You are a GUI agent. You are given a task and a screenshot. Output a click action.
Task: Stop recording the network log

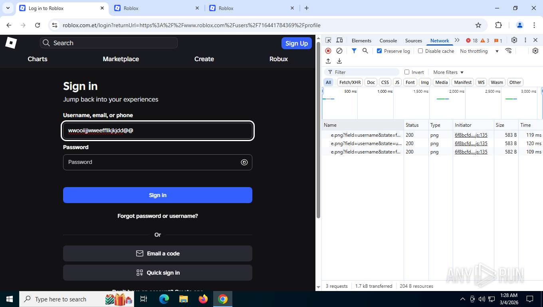pos(328,51)
